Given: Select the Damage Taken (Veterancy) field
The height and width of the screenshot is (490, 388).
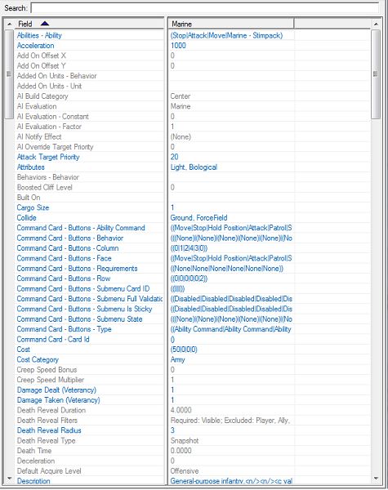Looking at the screenshot, I should point(89,400).
